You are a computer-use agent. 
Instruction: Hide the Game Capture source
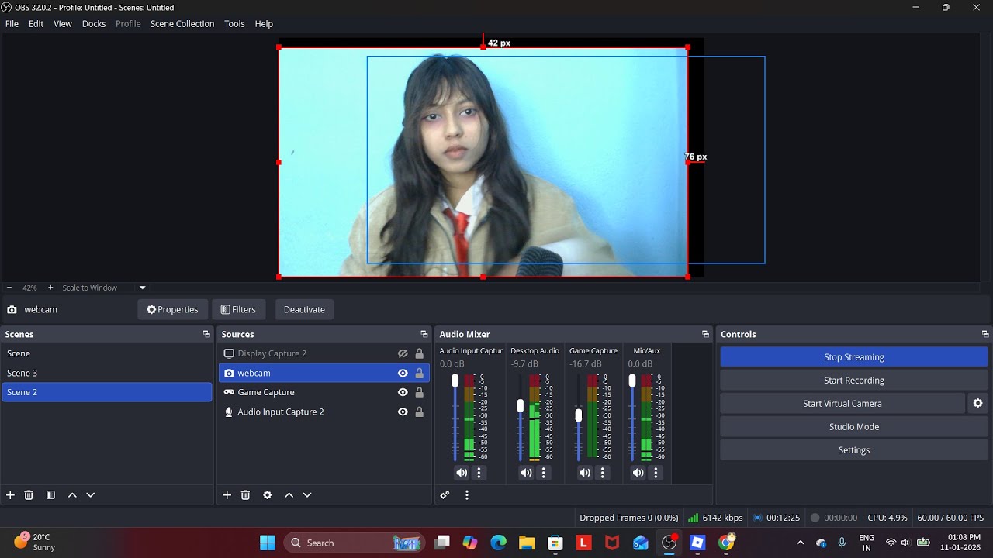point(403,392)
